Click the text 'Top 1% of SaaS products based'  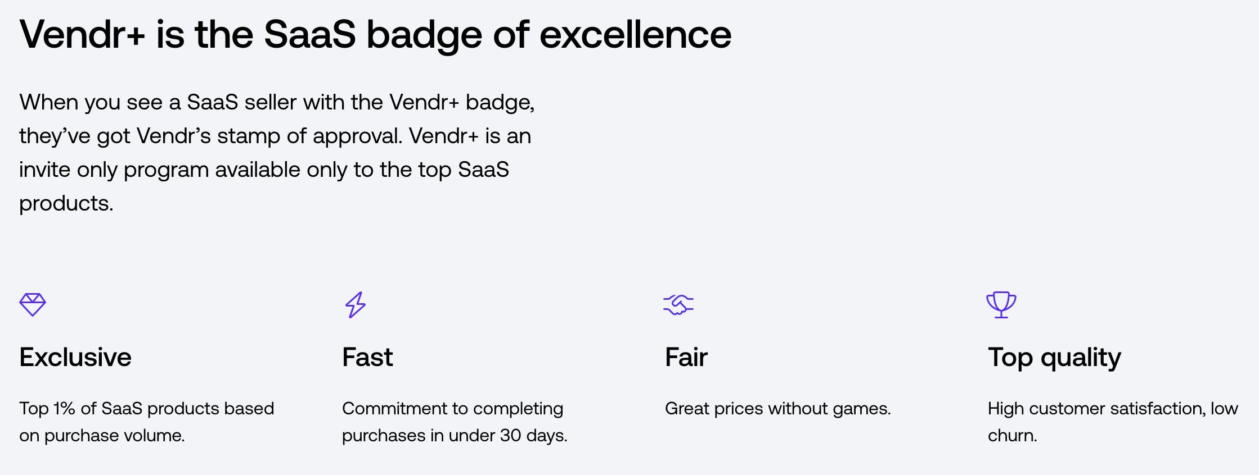tap(146, 408)
